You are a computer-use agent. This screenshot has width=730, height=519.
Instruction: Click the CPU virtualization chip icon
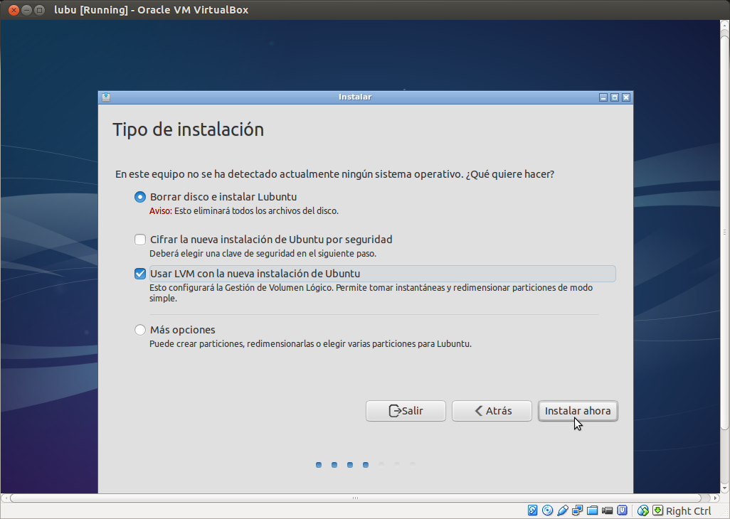[x=622, y=510]
